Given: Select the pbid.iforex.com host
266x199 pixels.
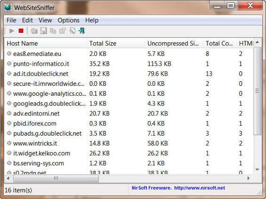Looking at the screenshot, I should coord(35,123).
